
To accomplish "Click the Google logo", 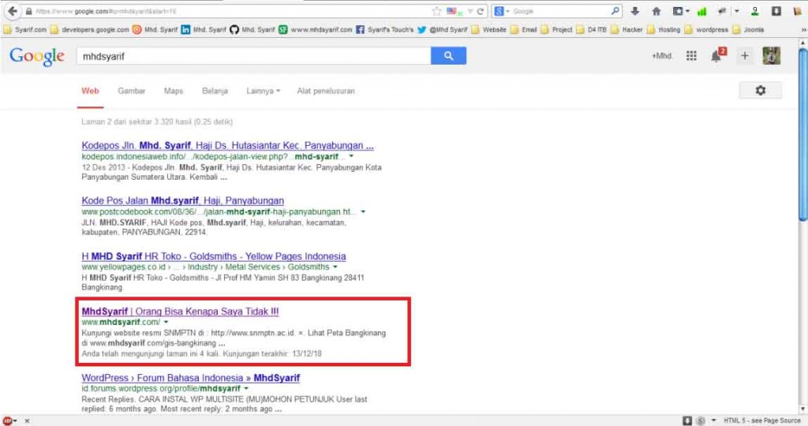I will click(36, 56).
